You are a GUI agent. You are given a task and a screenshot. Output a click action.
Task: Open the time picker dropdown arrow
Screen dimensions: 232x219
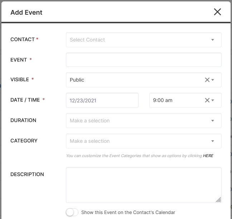213,100
